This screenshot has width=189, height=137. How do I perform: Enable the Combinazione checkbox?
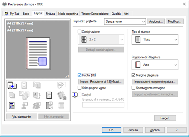point(79,31)
